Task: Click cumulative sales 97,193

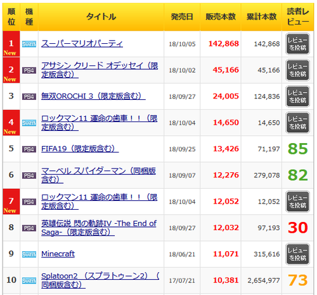Action: (269, 228)
